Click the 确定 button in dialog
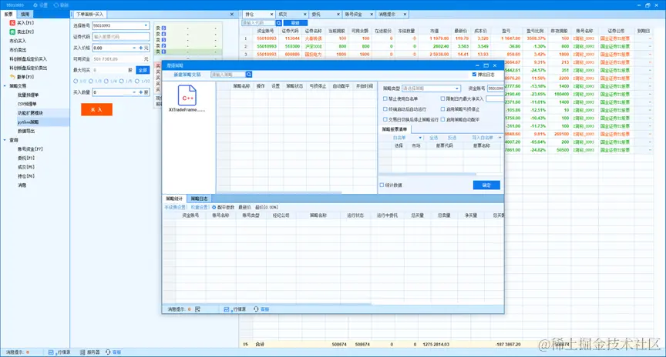Image resolution: width=666 pixels, height=357 pixels. point(486,185)
